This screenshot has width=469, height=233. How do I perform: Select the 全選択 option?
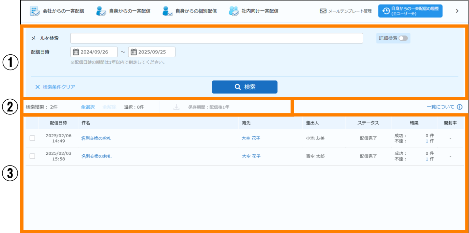88,107
